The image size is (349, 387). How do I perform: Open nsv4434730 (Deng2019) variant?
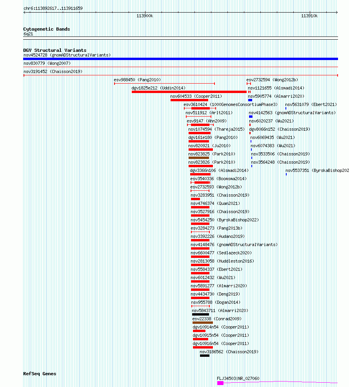click(215, 294)
